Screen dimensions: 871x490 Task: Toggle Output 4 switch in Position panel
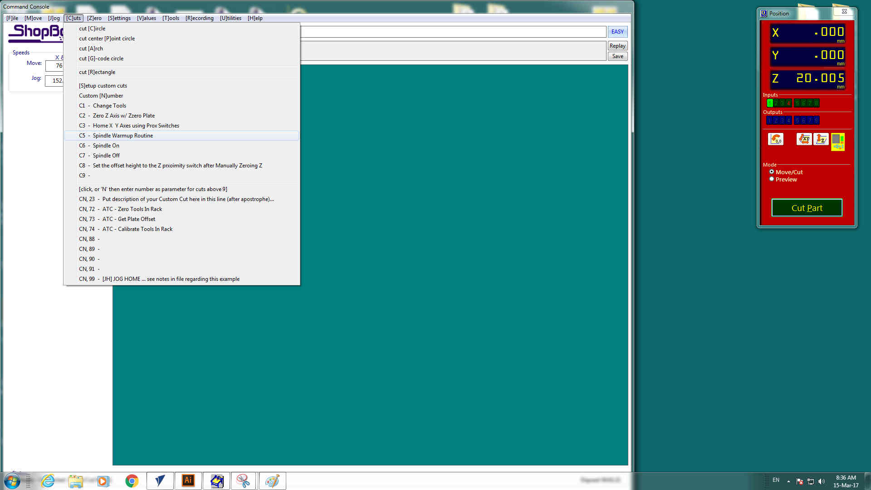[x=788, y=120]
